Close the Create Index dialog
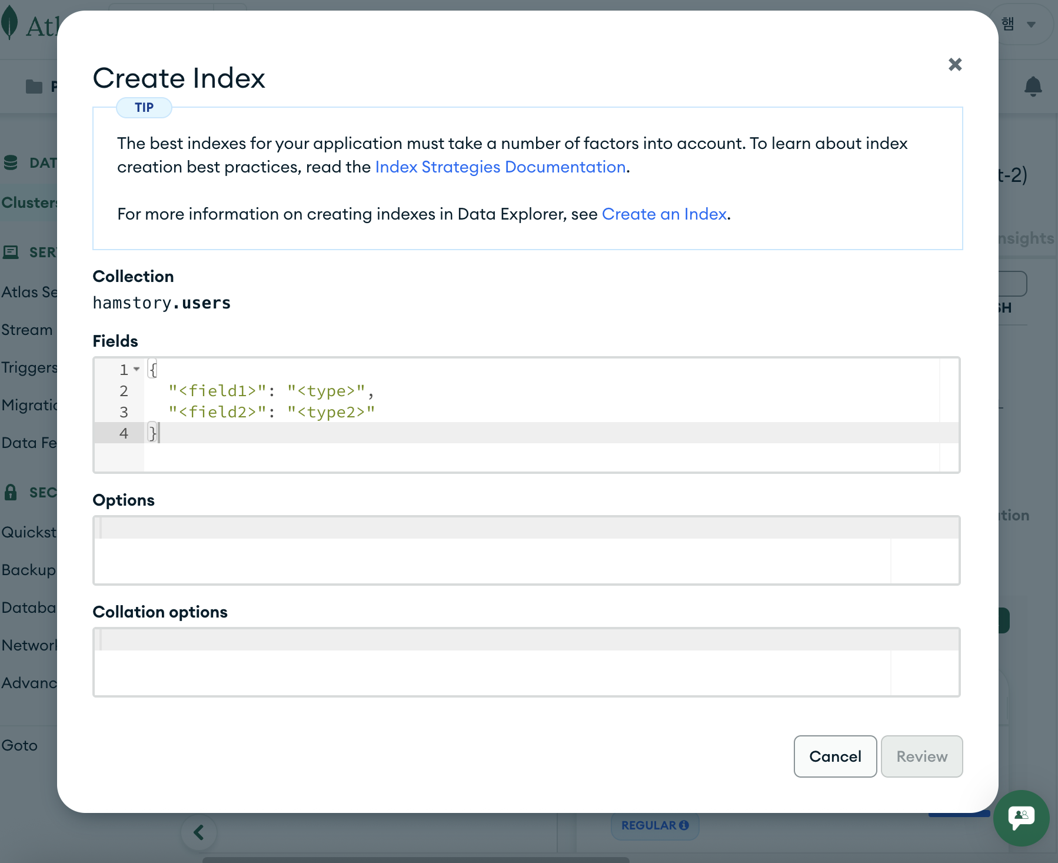The height and width of the screenshot is (863, 1058). [x=955, y=64]
